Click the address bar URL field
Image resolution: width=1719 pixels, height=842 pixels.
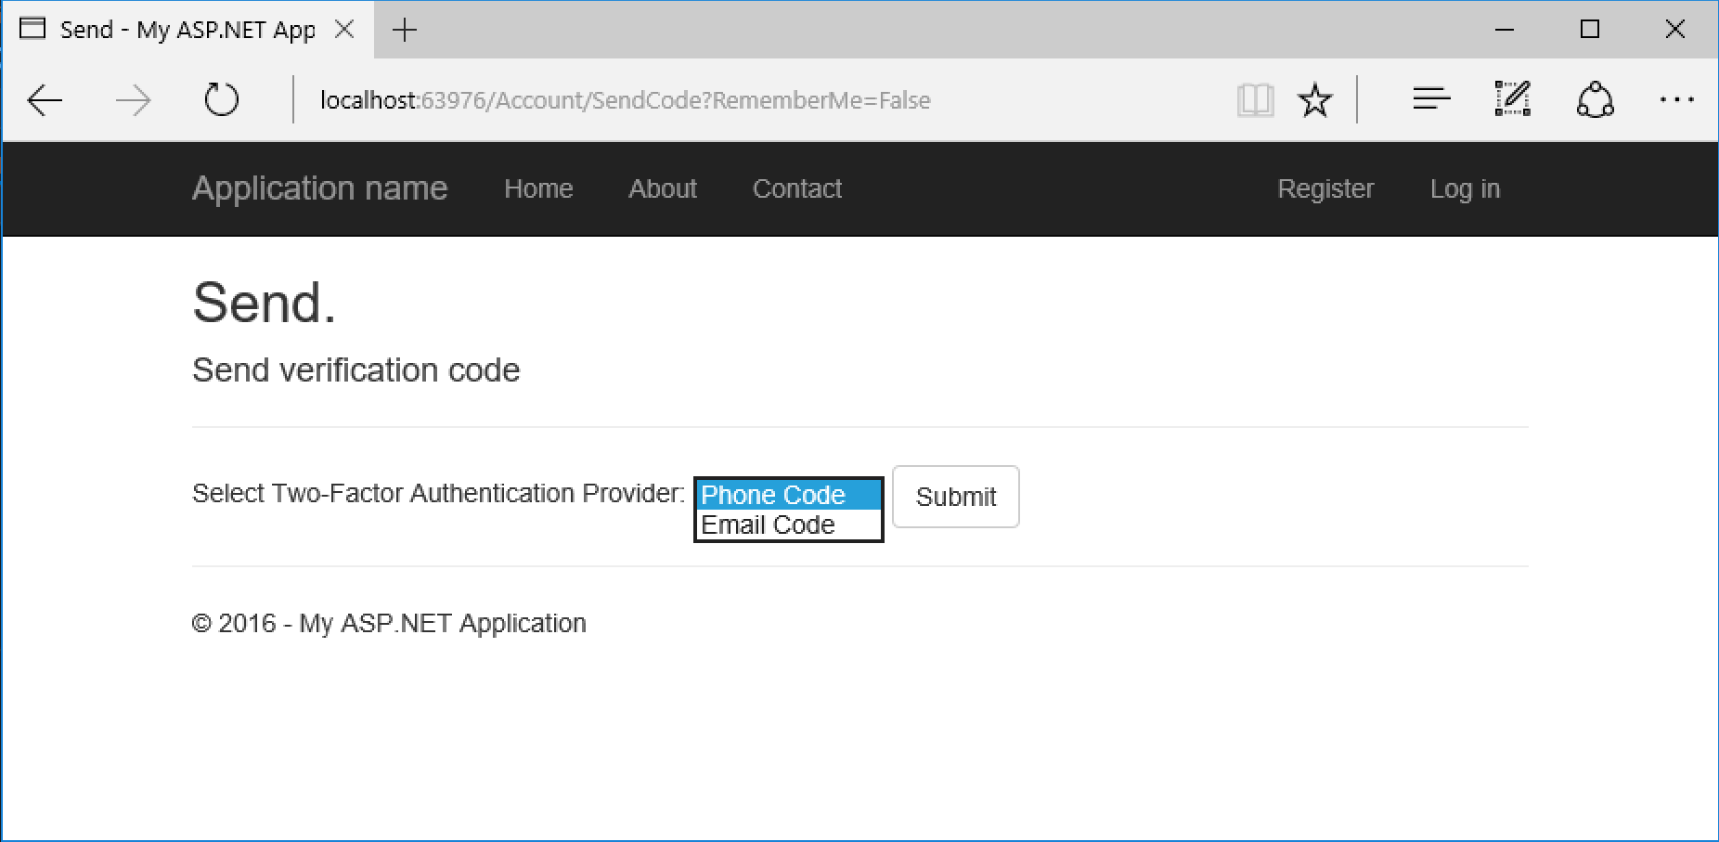pos(761,100)
